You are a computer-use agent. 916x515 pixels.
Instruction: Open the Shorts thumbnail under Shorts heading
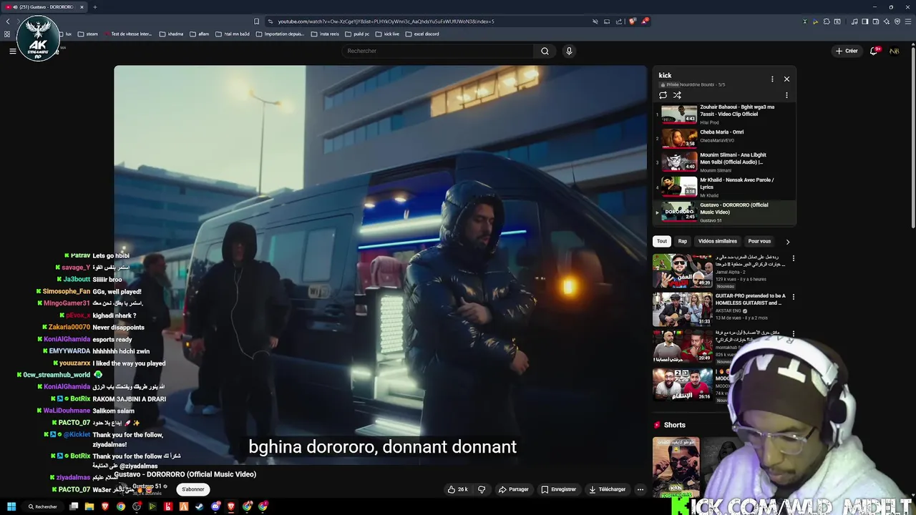click(676, 467)
